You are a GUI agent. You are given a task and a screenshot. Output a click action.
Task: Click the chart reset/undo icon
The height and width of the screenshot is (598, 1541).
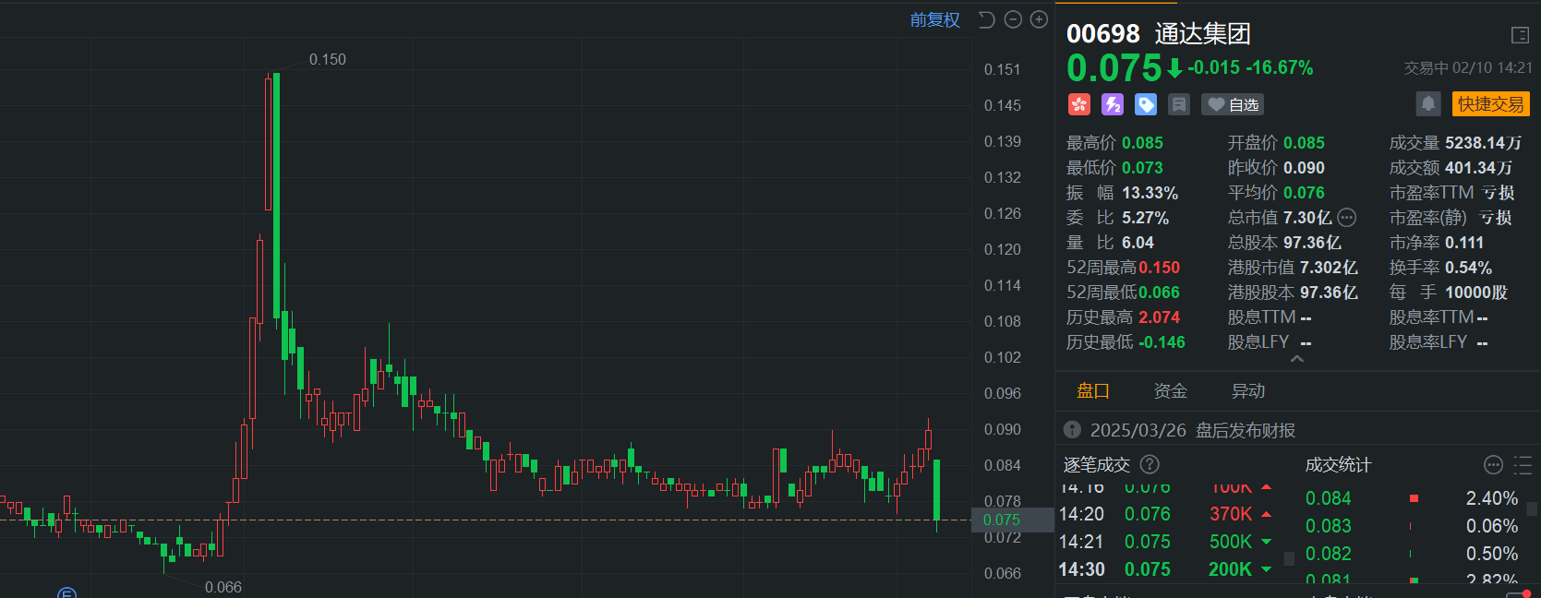point(986,19)
